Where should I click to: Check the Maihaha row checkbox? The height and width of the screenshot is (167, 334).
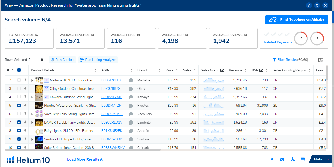19,80
